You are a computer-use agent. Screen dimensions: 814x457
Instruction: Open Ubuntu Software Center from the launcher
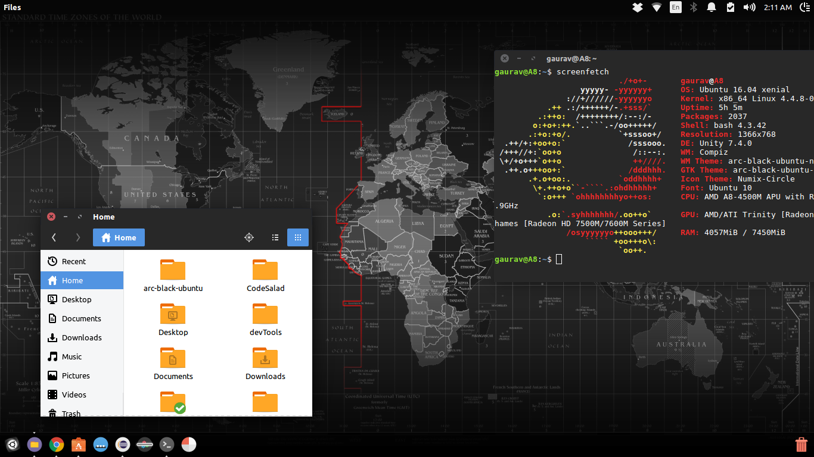(78, 445)
